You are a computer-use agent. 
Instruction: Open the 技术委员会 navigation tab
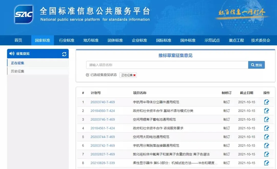pos(261,40)
